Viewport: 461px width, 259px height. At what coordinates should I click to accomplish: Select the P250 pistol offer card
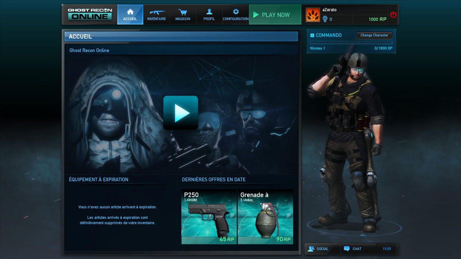[x=209, y=217]
